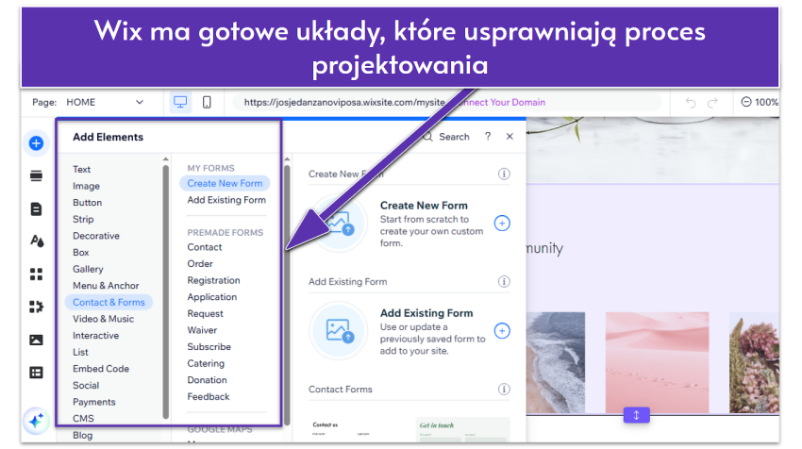
Task: Select Embed Code category
Action: (x=101, y=369)
